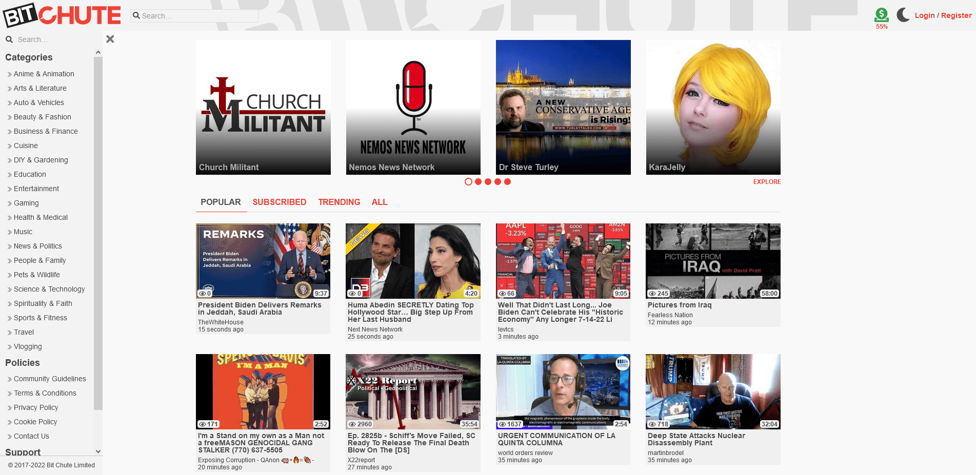The image size is (976, 475).
Task: Open Church Militant channel card
Action: [x=263, y=108]
